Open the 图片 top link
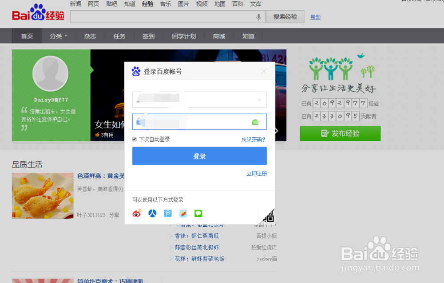The width and height of the screenshot is (444, 283). (183, 4)
